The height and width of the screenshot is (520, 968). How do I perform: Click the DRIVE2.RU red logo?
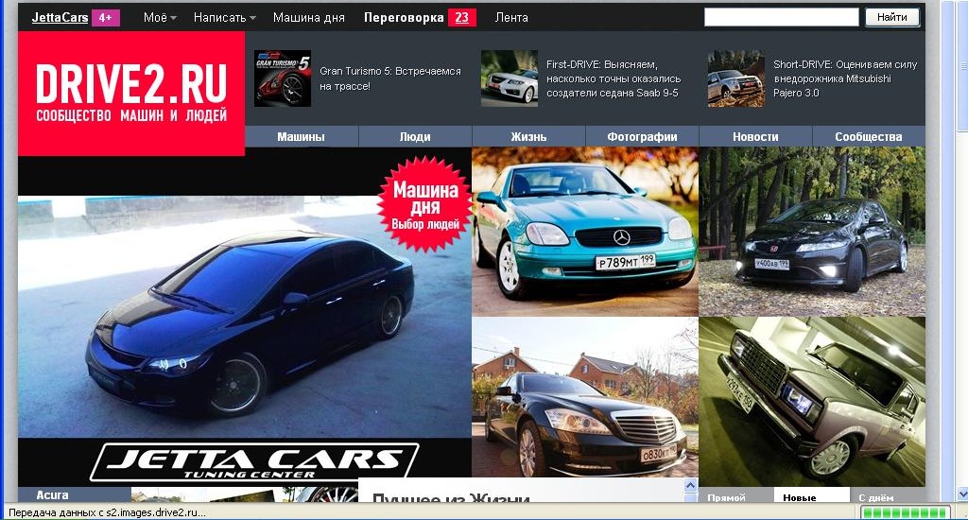(131, 94)
